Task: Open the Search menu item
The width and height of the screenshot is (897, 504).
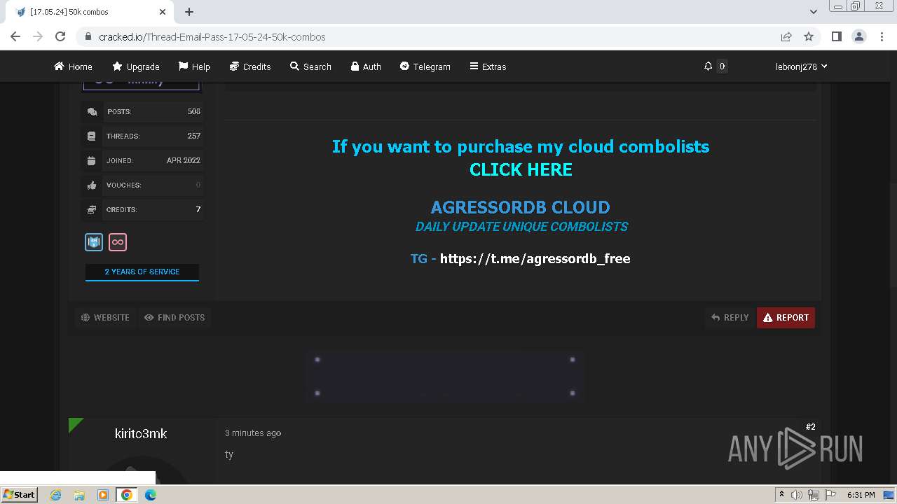Action: [310, 66]
